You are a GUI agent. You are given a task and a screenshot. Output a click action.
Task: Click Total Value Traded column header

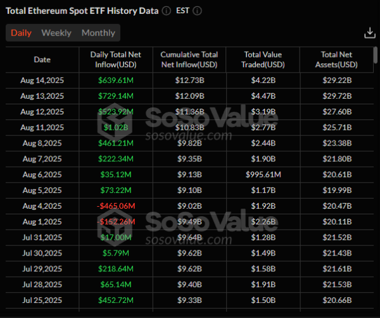click(262, 59)
